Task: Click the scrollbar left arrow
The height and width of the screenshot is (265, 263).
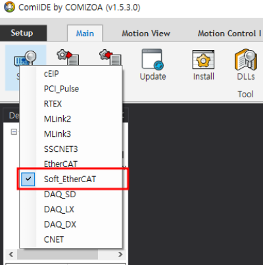Action: [11, 254]
